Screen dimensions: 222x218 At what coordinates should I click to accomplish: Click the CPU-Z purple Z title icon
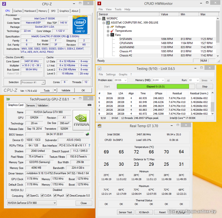pos(4,4)
